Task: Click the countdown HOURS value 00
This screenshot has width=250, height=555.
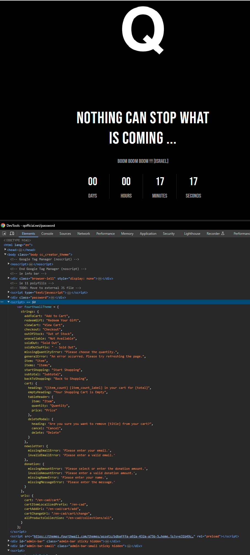Action: [x=126, y=181]
